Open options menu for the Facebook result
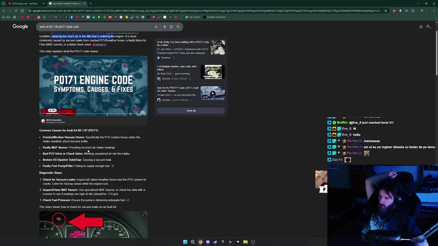The image size is (438, 246). [x=173, y=58]
